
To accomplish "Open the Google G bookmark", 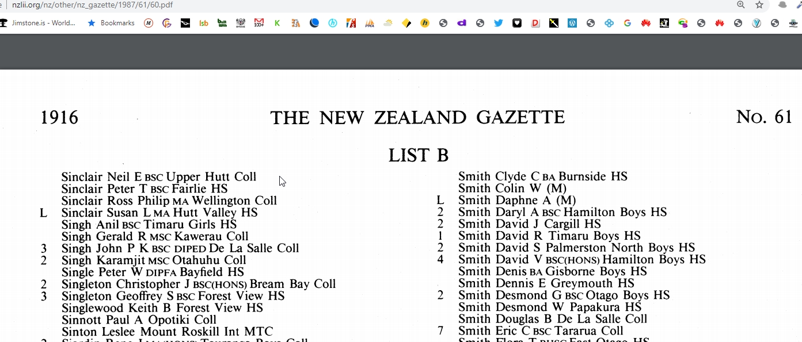I will pyautogui.click(x=628, y=23).
